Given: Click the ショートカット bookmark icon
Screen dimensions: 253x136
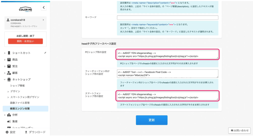Looking at the screenshot, I should [x=9, y=53].
